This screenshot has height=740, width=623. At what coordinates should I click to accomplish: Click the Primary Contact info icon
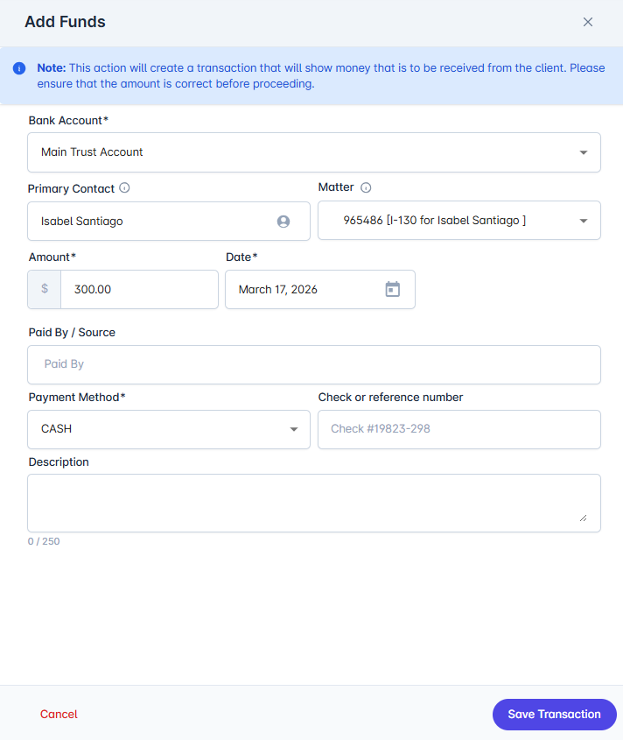[124, 187]
